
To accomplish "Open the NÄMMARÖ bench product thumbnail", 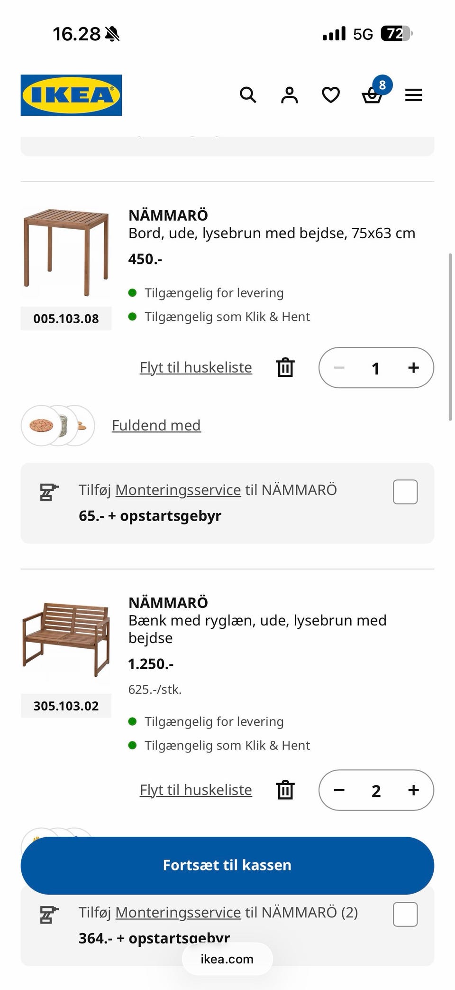I will coord(66,640).
